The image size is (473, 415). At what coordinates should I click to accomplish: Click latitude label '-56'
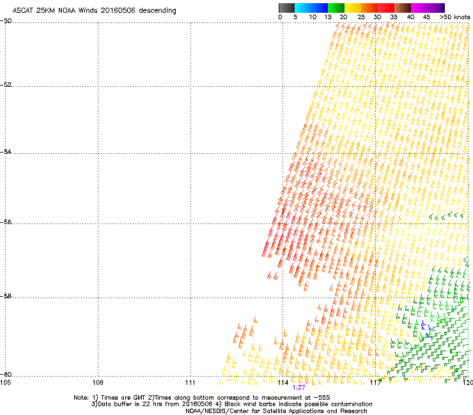pyautogui.click(x=6, y=222)
